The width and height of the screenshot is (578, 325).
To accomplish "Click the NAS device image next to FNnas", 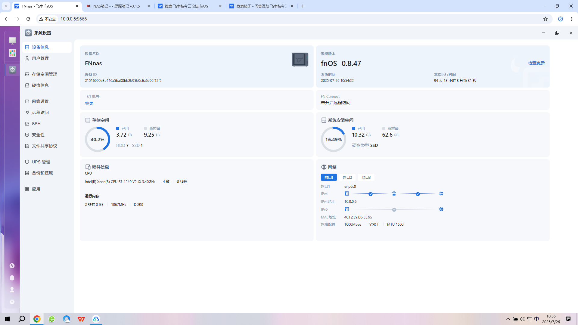I will pos(300,60).
